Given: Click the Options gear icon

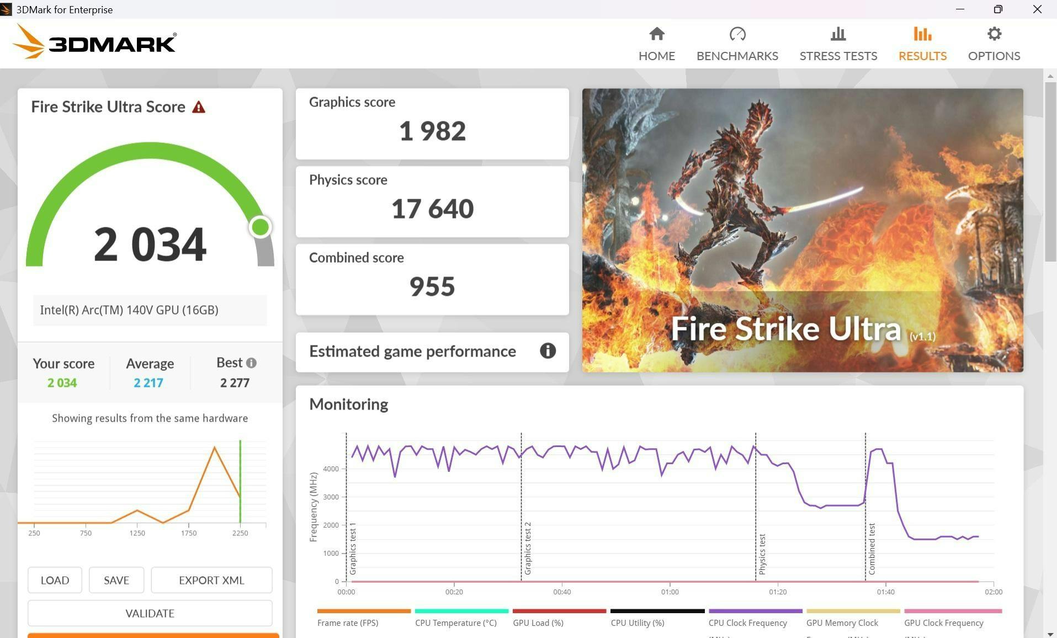Looking at the screenshot, I should point(994,34).
